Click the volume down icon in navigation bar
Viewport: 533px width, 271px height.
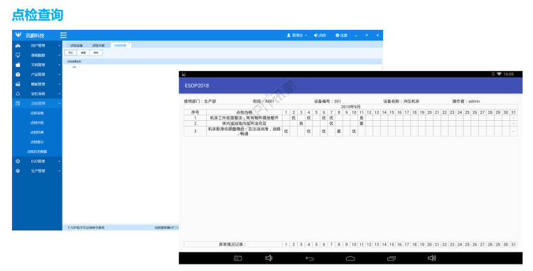point(269,258)
